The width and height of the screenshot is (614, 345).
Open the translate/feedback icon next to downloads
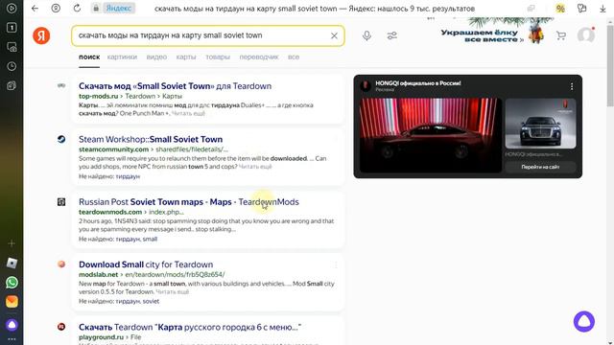(582, 9)
